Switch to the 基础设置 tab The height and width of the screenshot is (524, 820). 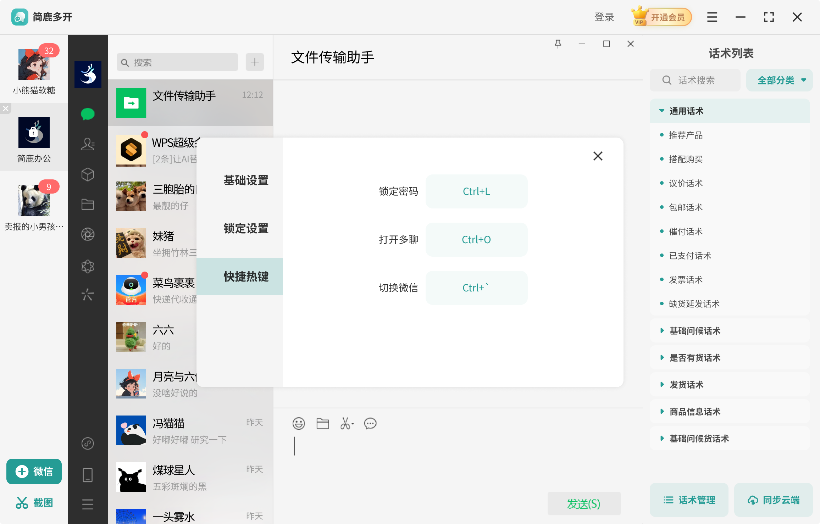[246, 180]
